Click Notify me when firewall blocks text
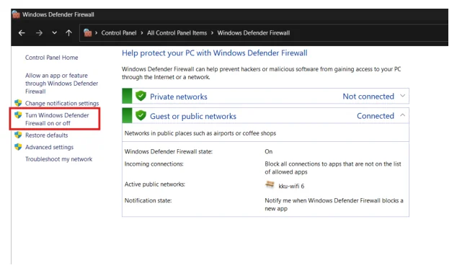Viewport: 457px width, 273px height. click(x=334, y=205)
